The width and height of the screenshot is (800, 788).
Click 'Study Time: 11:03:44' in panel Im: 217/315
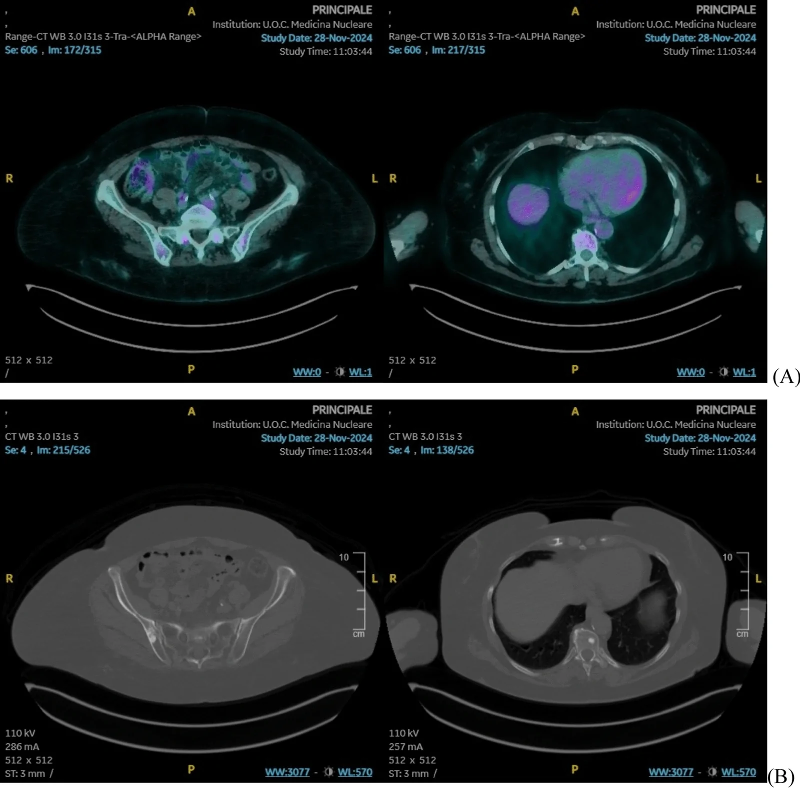709,51
